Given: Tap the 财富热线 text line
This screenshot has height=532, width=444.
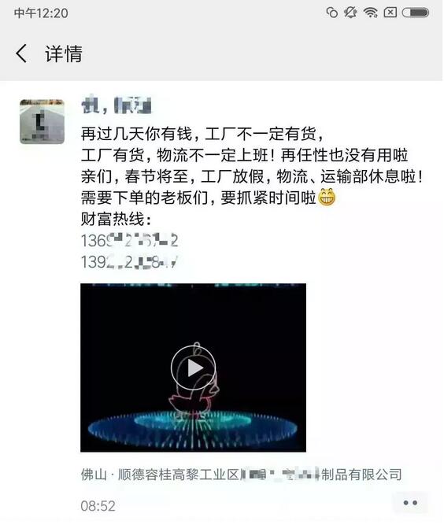Looking at the screenshot, I should (116, 220).
